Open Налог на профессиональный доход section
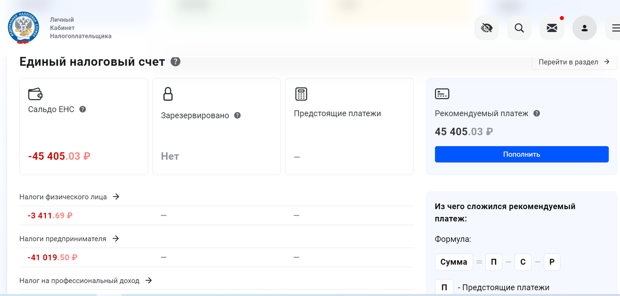Screen dimensions: 620x296 [x=86, y=281]
